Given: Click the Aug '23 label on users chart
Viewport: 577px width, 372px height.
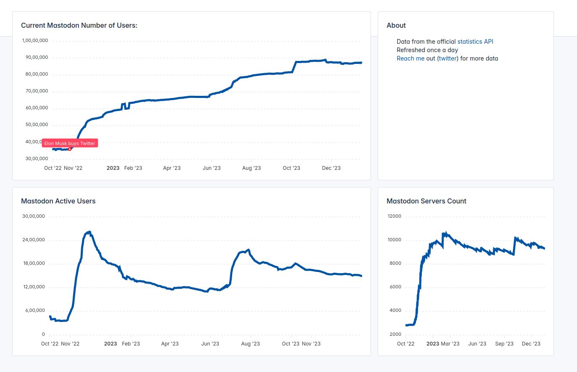Looking at the screenshot, I should (251, 168).
